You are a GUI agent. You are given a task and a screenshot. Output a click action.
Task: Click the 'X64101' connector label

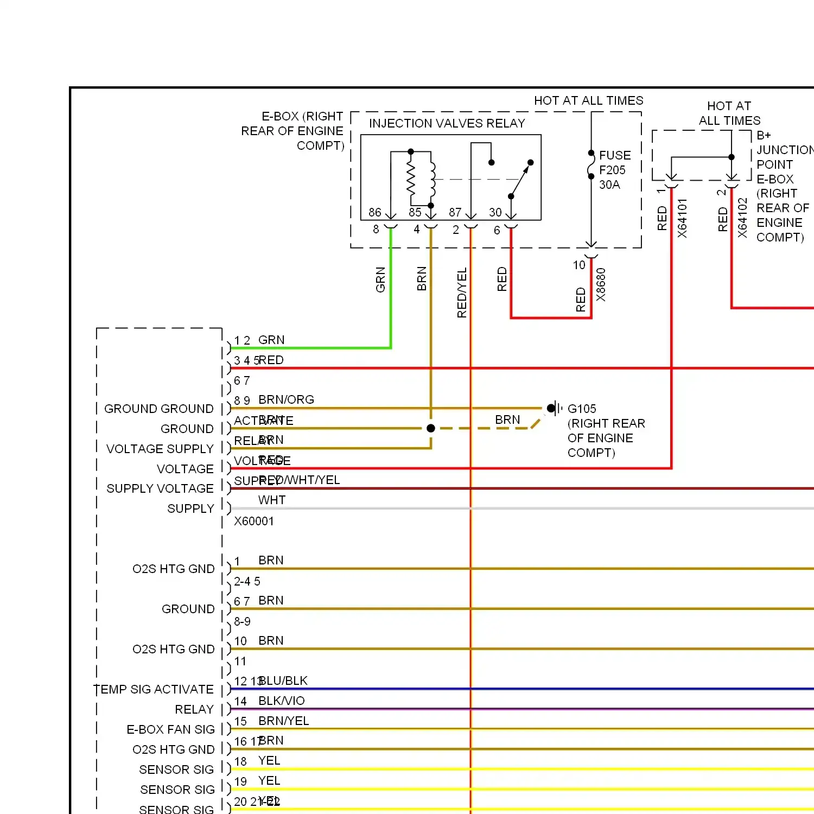(682, 218)
